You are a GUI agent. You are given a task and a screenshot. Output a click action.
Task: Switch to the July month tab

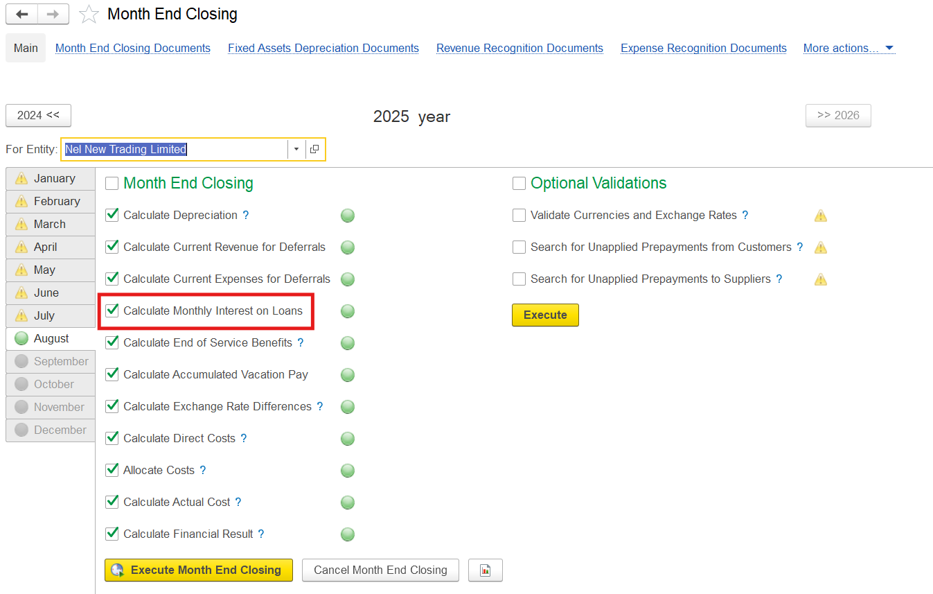[51, 315]
